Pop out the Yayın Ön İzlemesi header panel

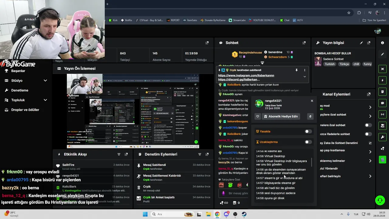coord(207,43)
